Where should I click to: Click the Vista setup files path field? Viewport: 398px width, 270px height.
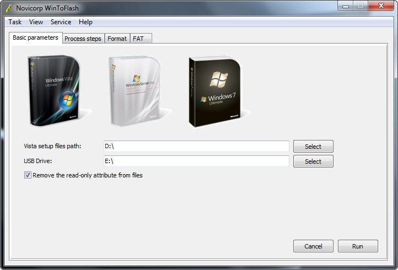196,147
